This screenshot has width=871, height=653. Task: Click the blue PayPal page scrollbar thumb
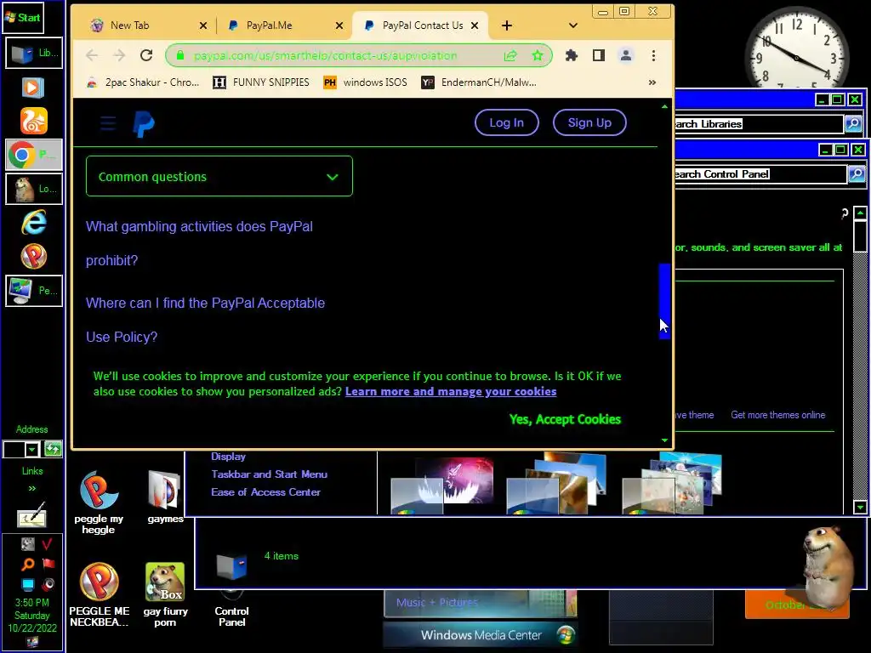coord(664,301)
